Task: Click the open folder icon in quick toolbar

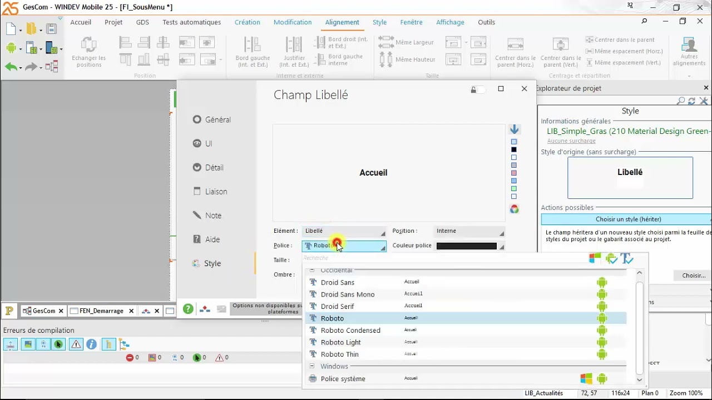Action: tap(32, 29)
